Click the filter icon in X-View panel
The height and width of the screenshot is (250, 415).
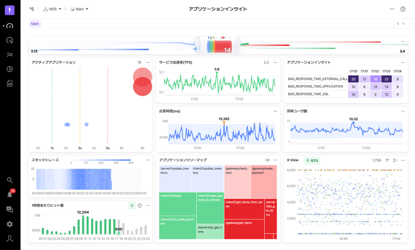[x=387, y=160]
